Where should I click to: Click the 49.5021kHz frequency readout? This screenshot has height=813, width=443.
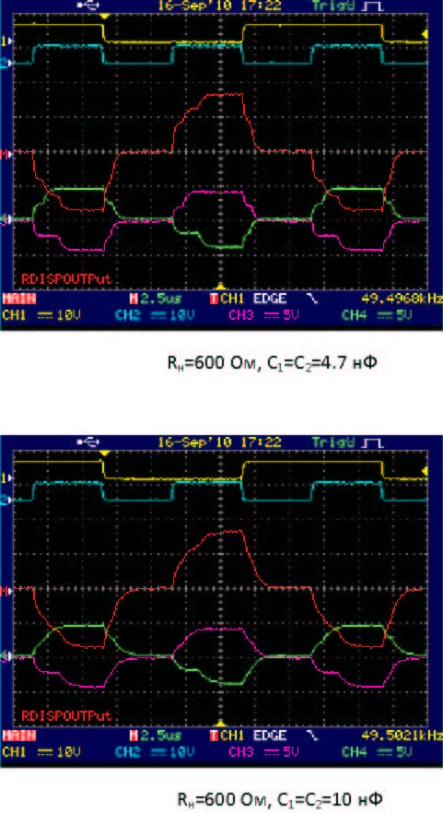click(402, 736)
